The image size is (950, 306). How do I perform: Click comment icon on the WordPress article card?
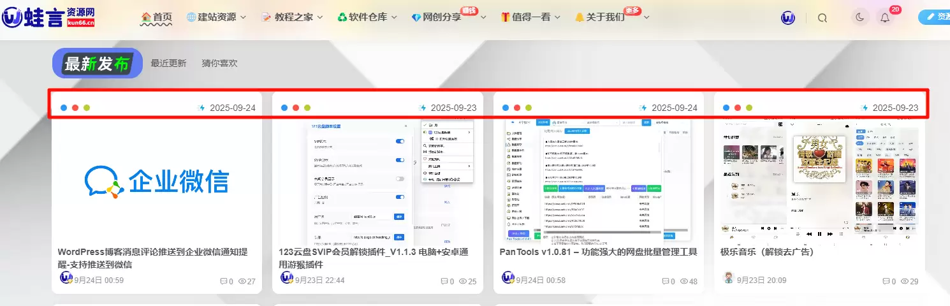tap(224, 281)
